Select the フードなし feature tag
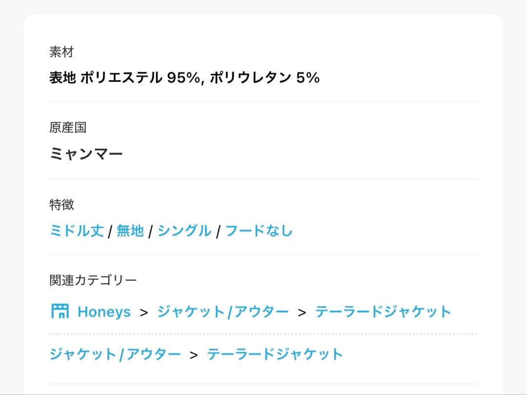The width and height of the screenshot is (527, 395). [x=259, y=231]
